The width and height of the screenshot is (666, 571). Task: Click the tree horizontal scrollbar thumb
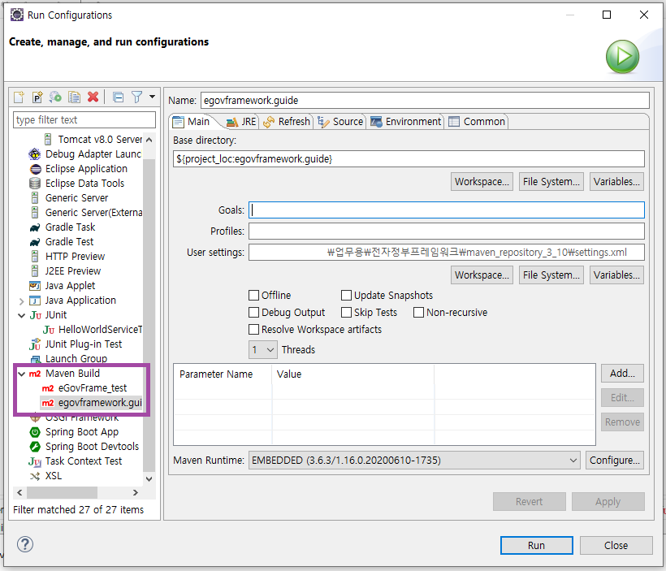(x=62, y=493)
